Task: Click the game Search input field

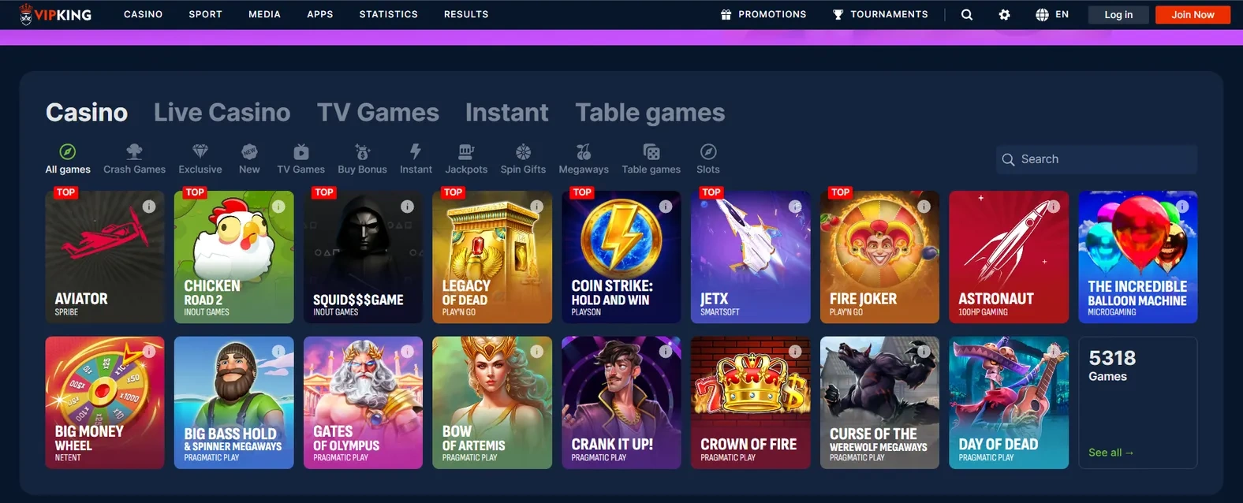Action: click(x=1096, y=159)
